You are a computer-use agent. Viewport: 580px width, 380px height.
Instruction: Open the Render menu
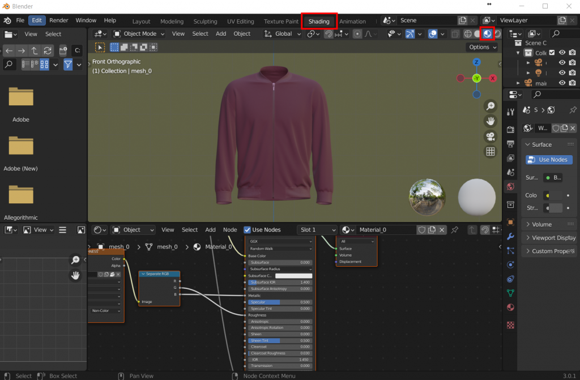59,20
